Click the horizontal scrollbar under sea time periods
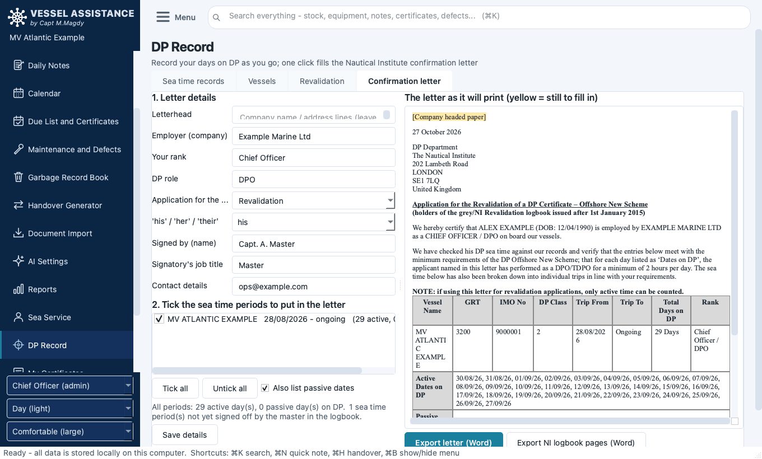762x459 pixels. (257, 371)
